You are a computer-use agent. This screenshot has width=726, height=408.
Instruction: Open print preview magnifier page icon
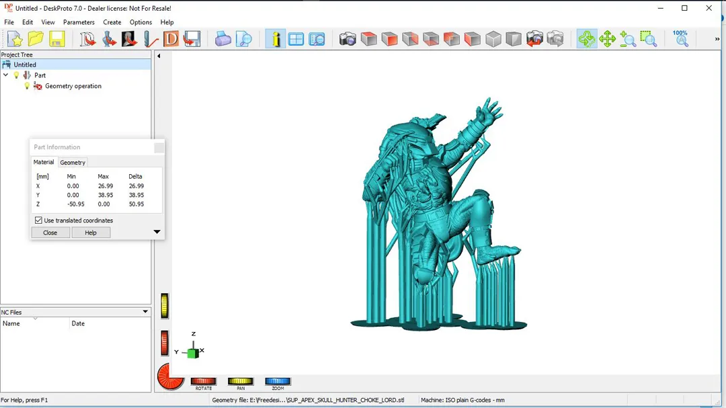[243, 39]
